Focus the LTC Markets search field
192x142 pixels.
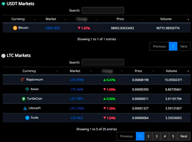pyautogui.click(x=103, y=62)
